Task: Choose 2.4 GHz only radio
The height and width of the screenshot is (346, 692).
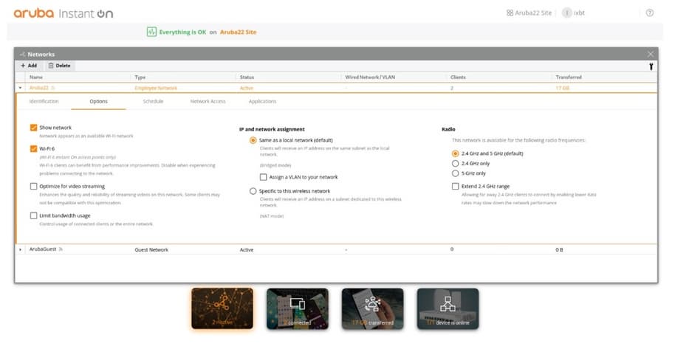Action: [x=456, y=163]
